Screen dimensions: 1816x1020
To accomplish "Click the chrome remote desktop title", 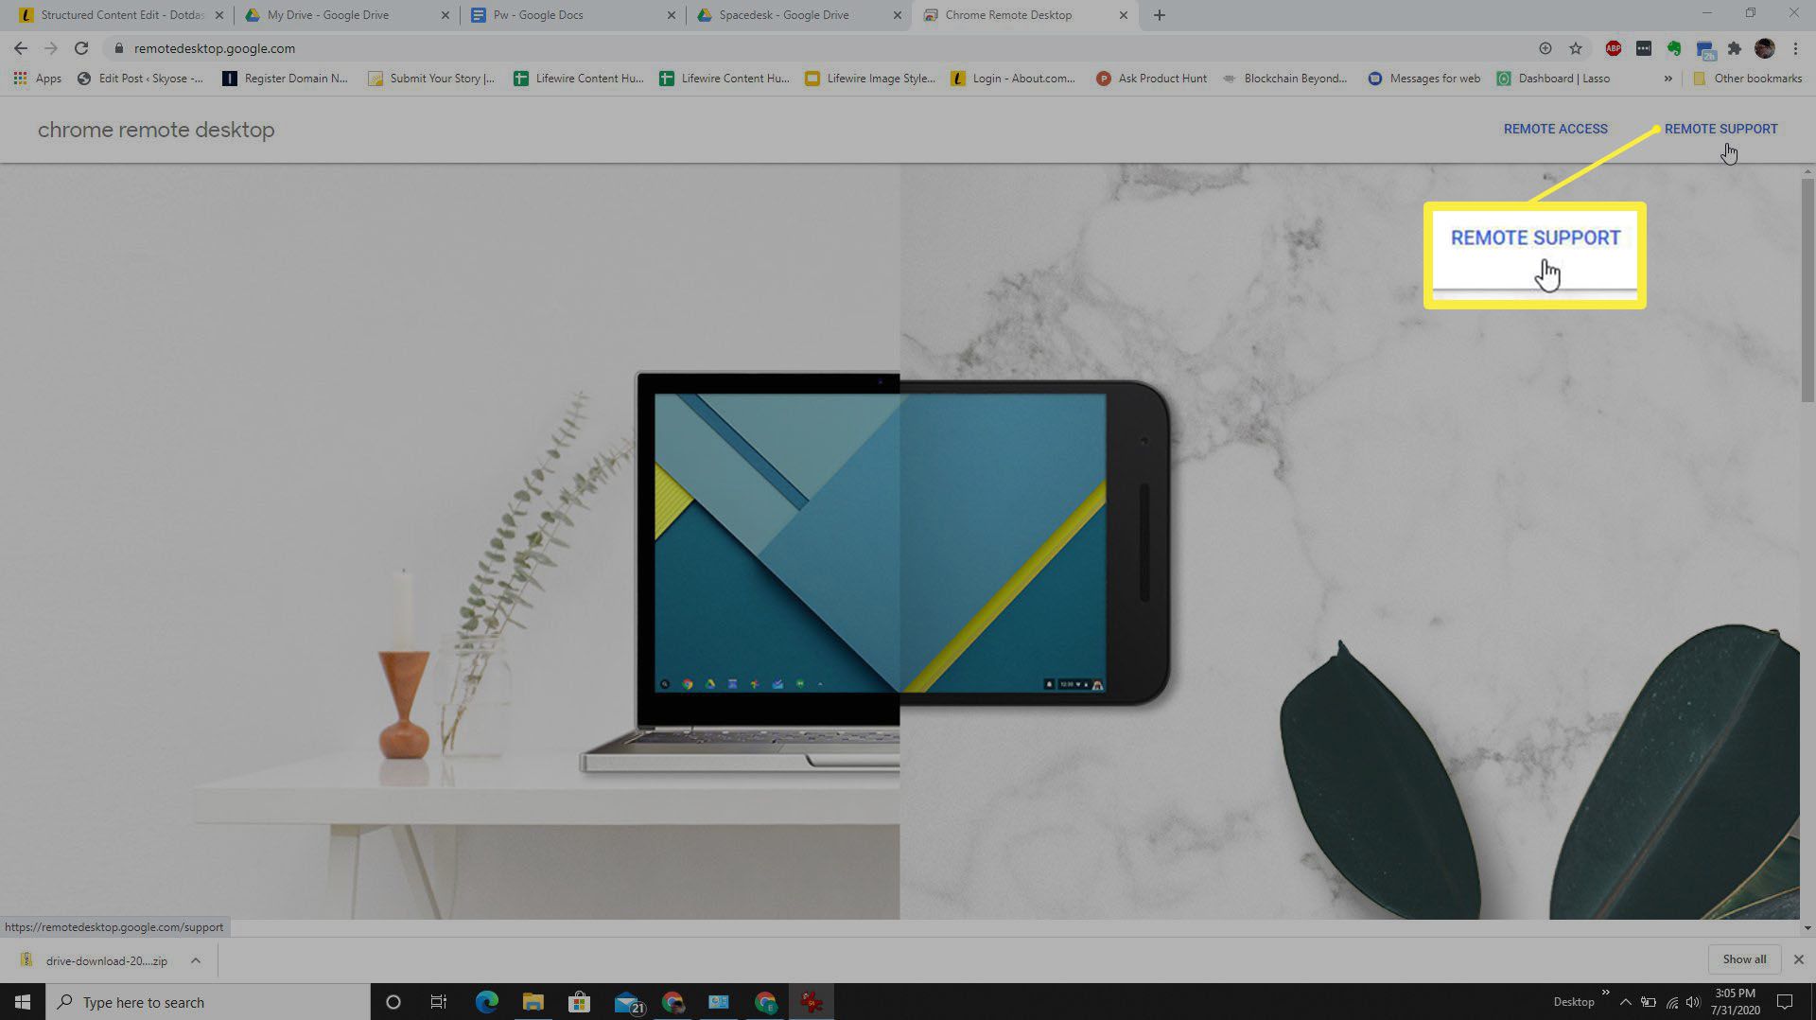I will coord(156,130).
